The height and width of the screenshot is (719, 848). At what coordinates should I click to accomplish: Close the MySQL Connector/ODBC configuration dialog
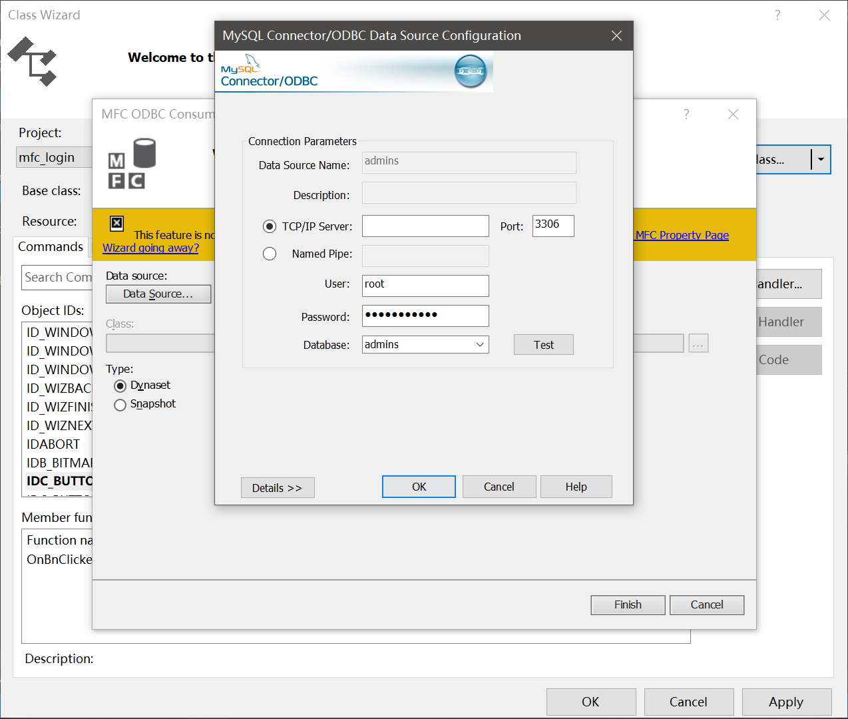pos(616,35)
